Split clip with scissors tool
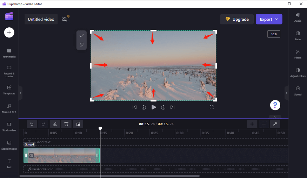Image resolution: width=307 pixels, height=178 pixels. pyautogui.click(x=55, y=124)
